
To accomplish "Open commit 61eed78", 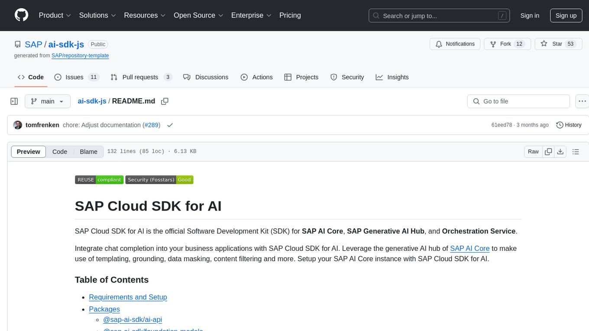I will coord(502,125).
